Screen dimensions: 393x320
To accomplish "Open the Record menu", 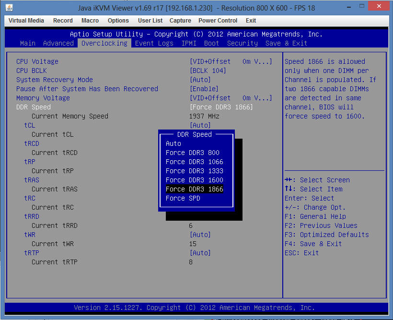I will coord(63,21).
